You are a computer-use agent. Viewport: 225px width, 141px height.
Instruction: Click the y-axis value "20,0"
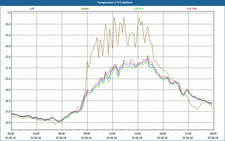(x=8, y=79)
